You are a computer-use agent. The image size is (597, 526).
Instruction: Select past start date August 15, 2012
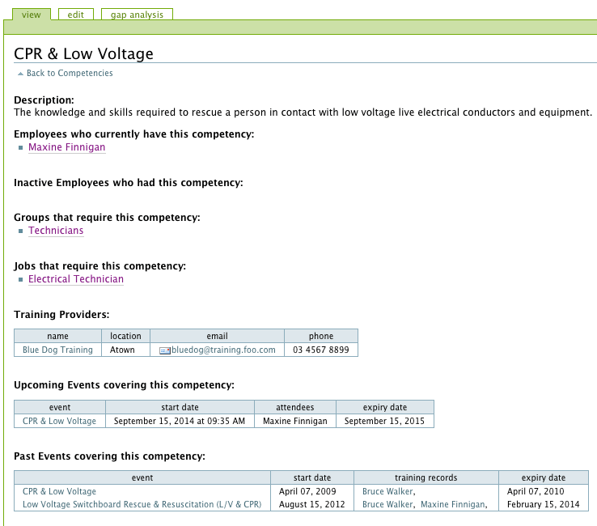click(x=311, y=504)
